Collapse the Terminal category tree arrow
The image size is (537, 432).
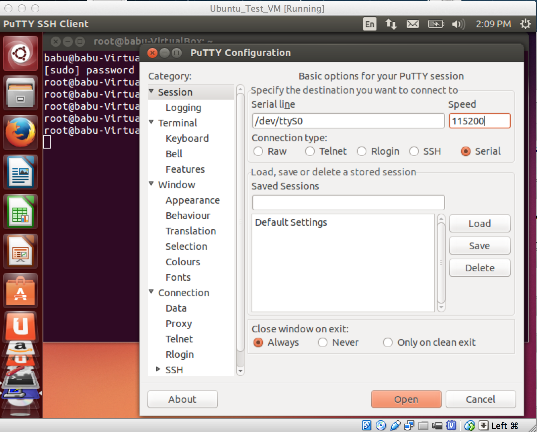pos(151,122)
